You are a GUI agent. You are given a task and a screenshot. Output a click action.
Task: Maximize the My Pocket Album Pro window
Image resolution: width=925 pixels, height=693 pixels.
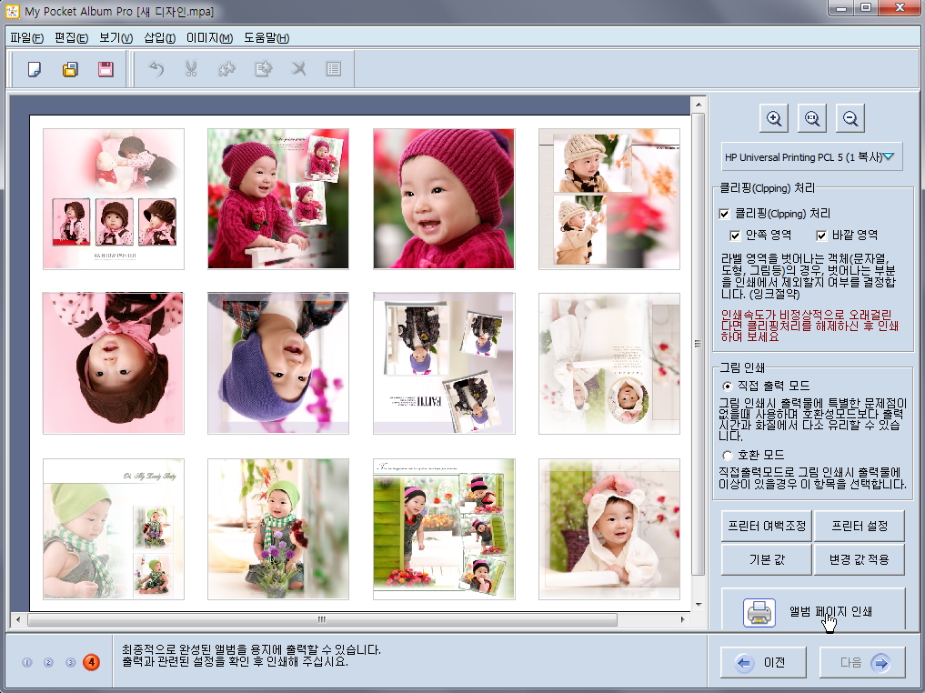pos(865,8)
